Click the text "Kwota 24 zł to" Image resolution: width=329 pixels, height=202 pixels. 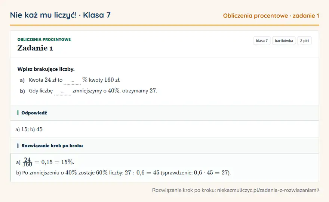pyautogui.click(x=46, y=80)
